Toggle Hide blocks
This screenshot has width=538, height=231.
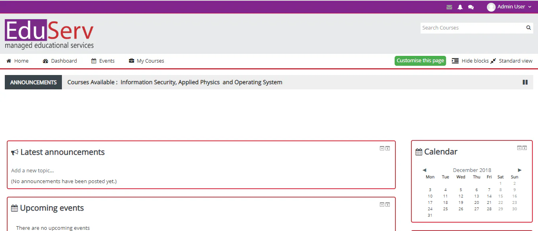(470, 61)
